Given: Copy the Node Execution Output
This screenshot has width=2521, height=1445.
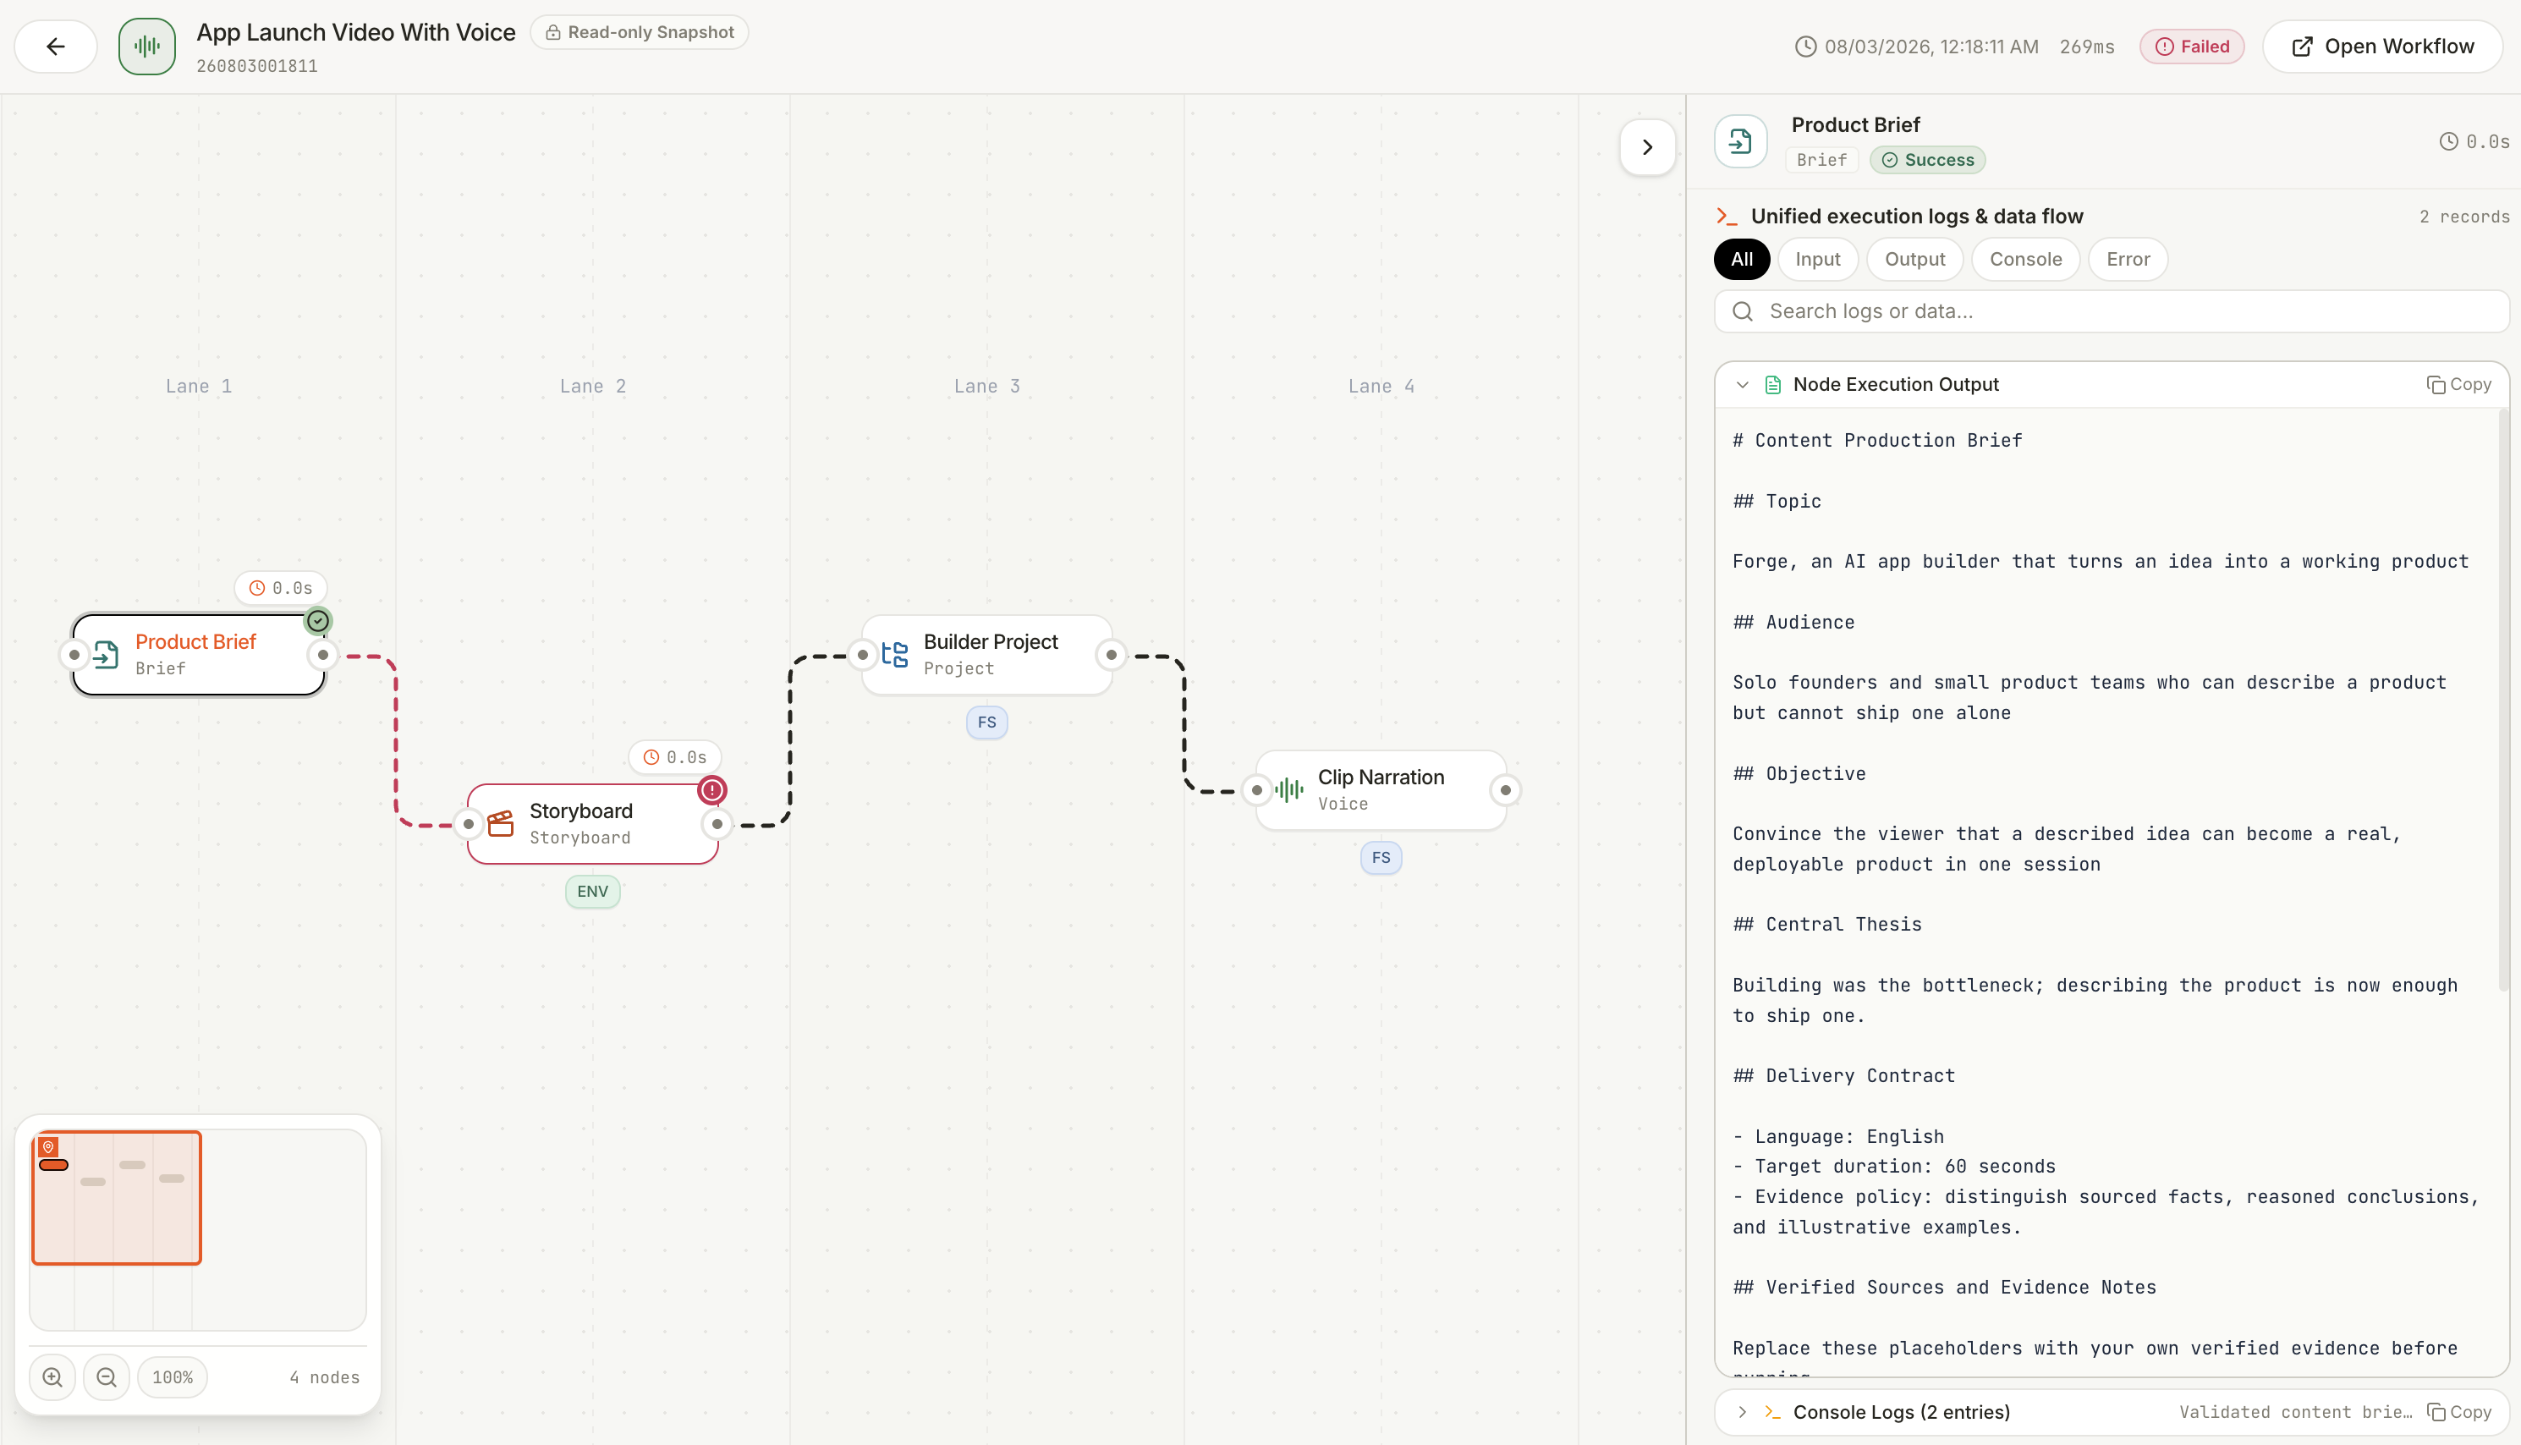Looking at the screenshot, I should coord(2458,384).
